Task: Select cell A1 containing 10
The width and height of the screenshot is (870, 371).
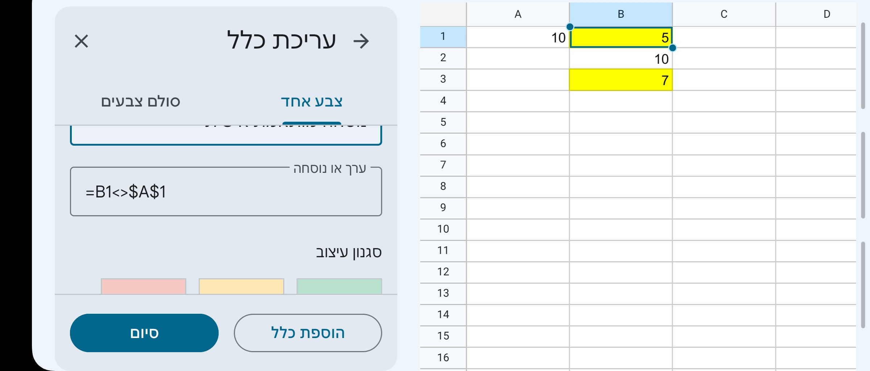Action: pyautogui.click(x=518, y=37)
